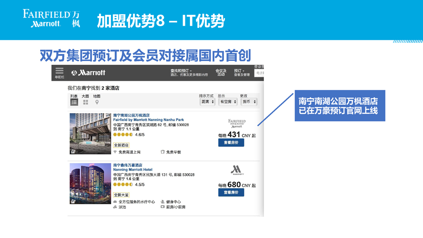The height and width of the screenshot is (238, 423).
Task: Switch to list view icon
Action: coord(74,102)
